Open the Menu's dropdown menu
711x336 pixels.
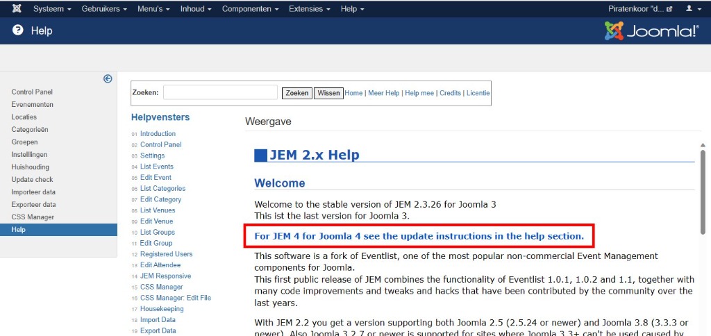[x=153, y=8]
